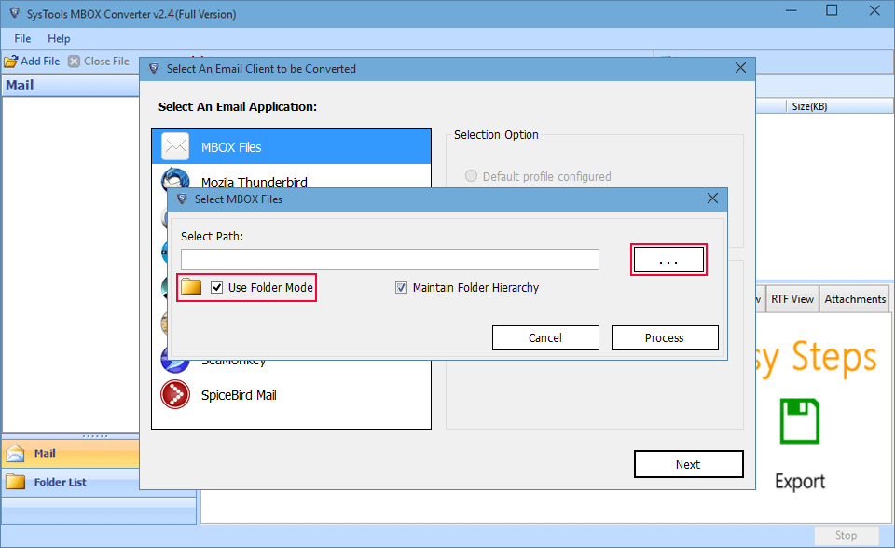The width and height of the screenshot is (895, 548).
Task: Select the MBOX Files envelope icon
Action: point(175,146)
